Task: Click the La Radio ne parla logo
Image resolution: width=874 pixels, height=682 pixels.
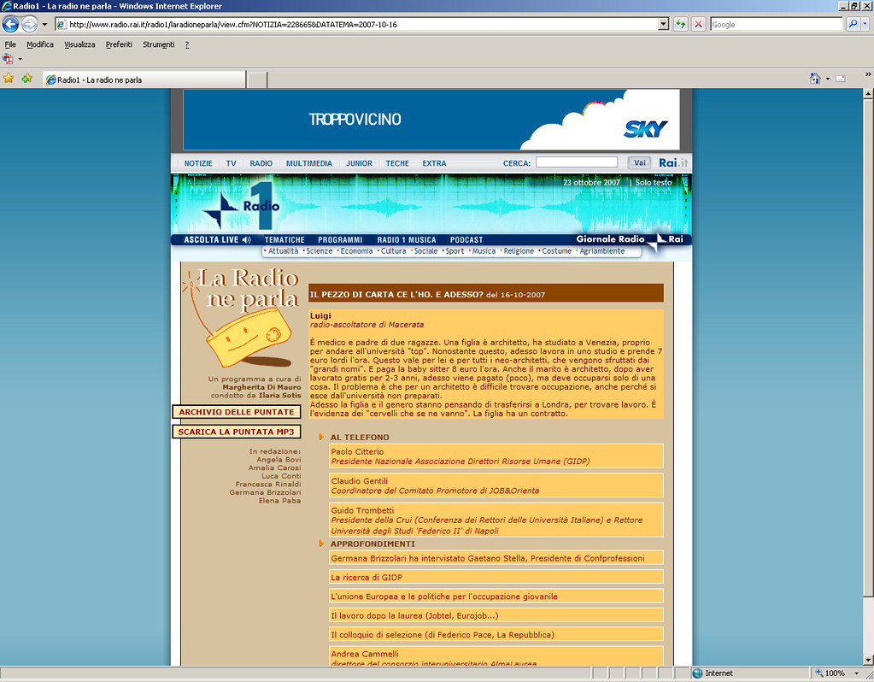Action: point(241,318)
